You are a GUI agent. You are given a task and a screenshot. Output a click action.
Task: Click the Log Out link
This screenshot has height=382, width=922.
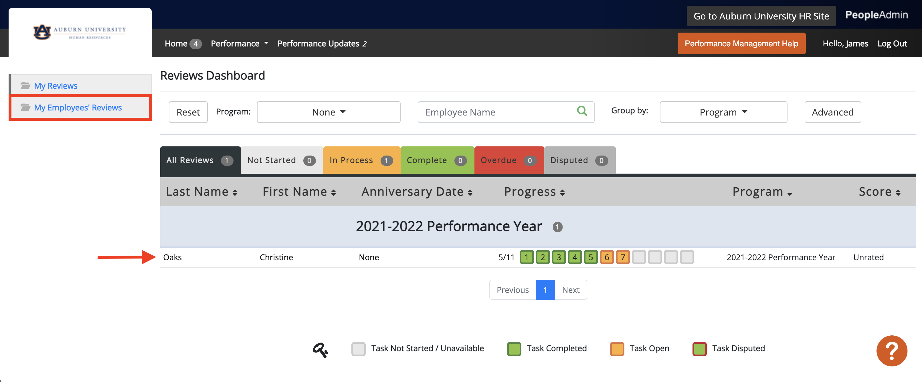[892, 43]
